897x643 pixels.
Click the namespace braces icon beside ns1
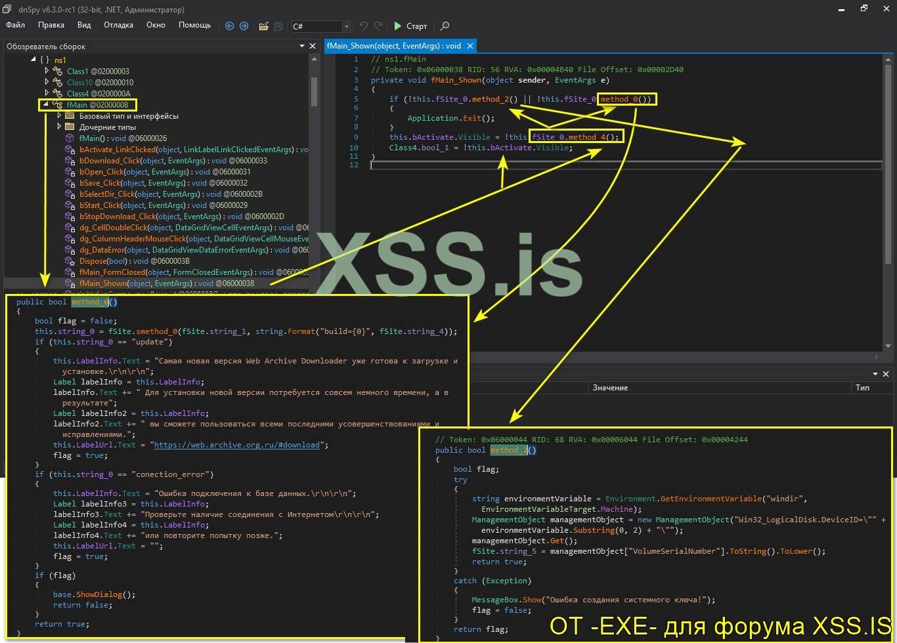(x=45, y=60)
